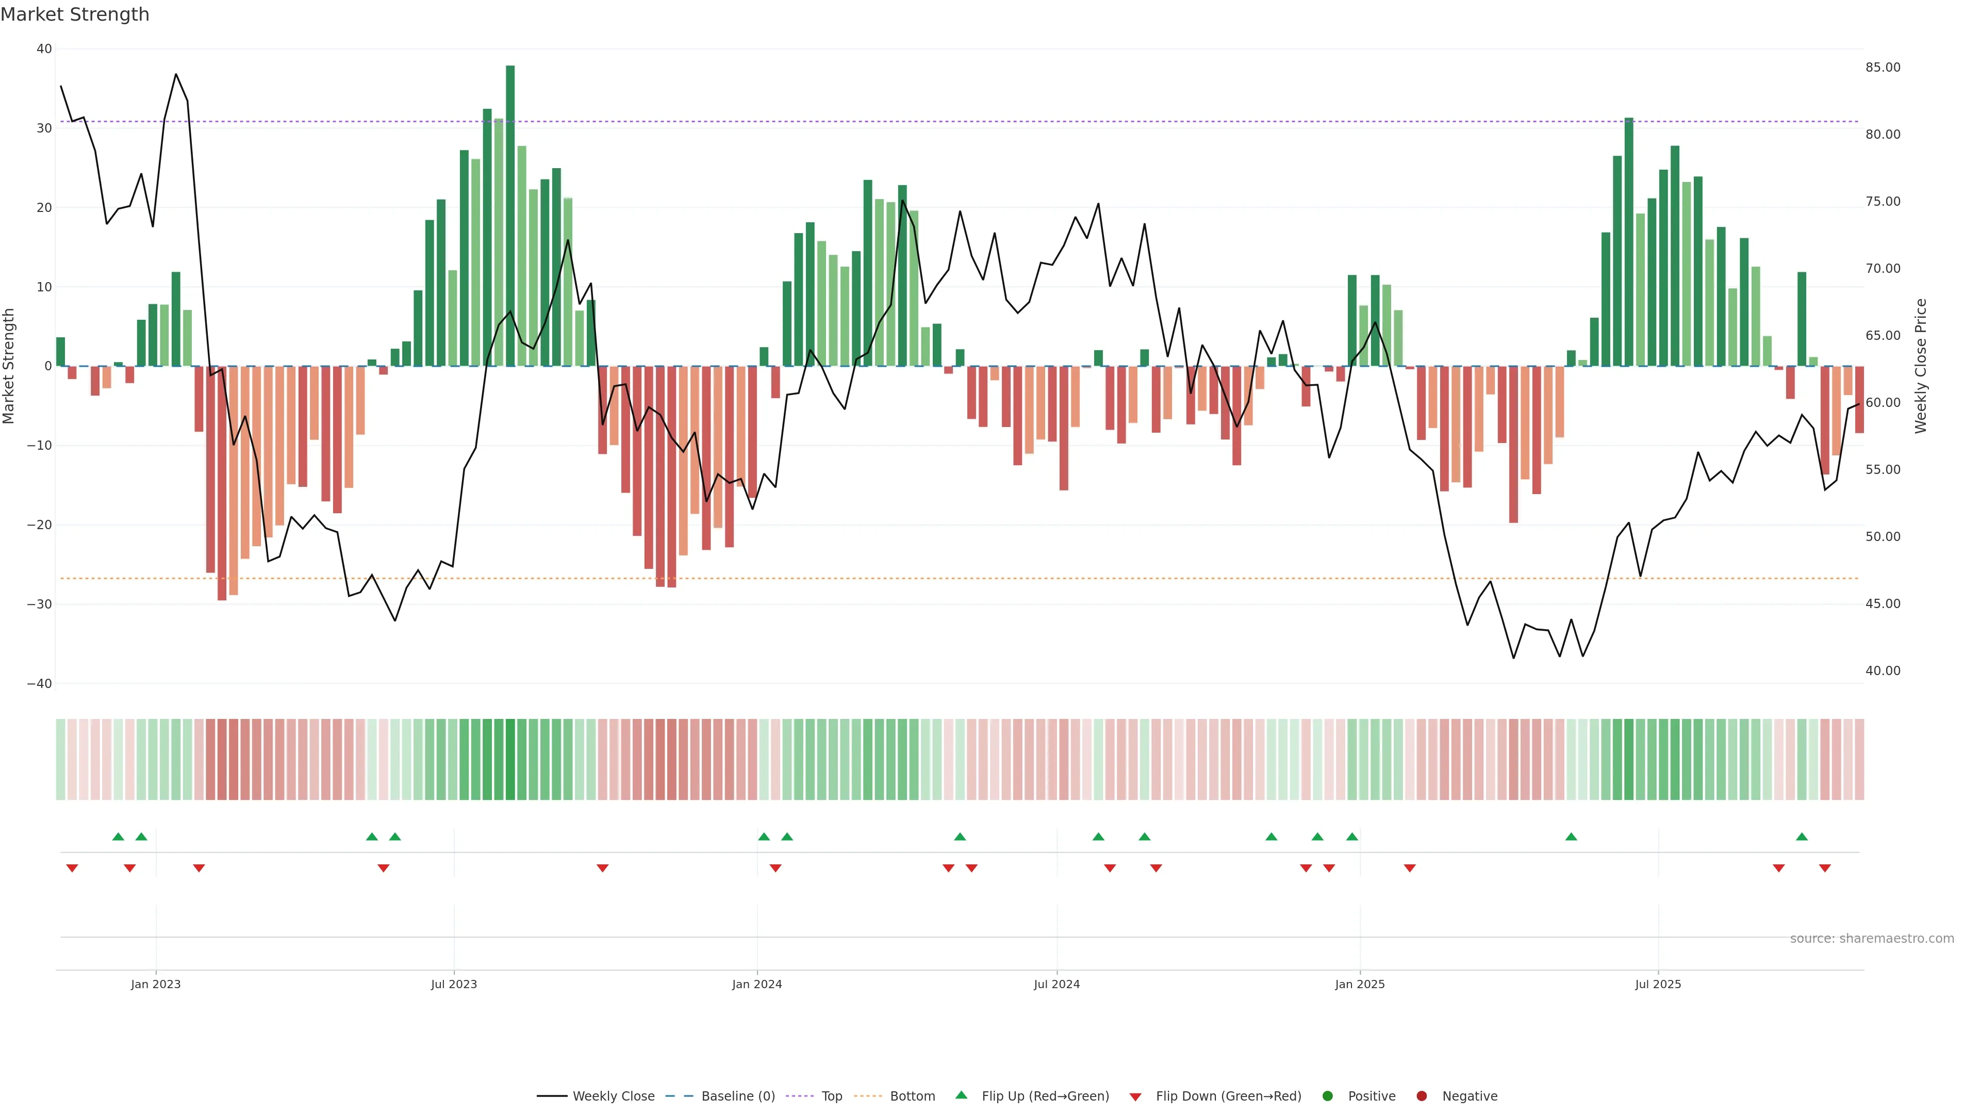Click the Market Strength chart title
This screenshot has height=1114, width=1980.
(75, 14)
